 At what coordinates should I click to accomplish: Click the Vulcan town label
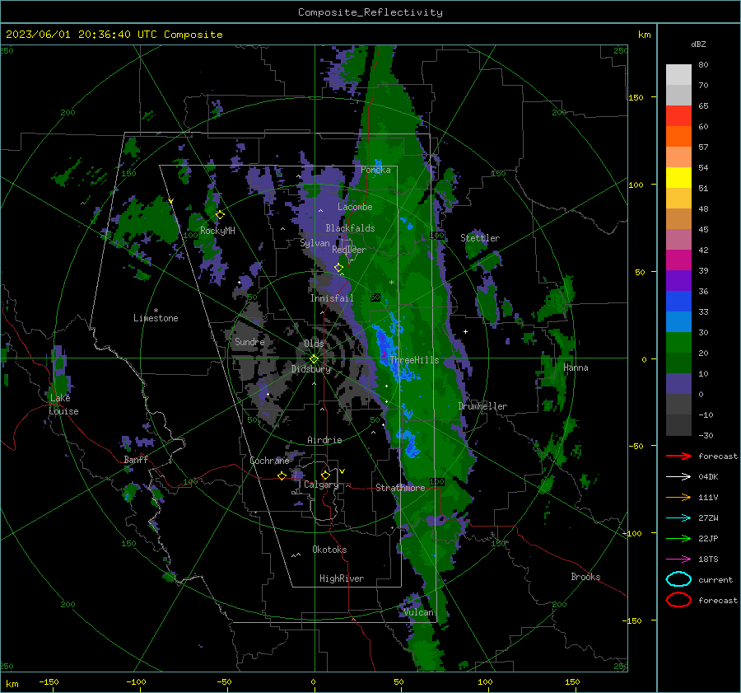[x=419, y=612]
